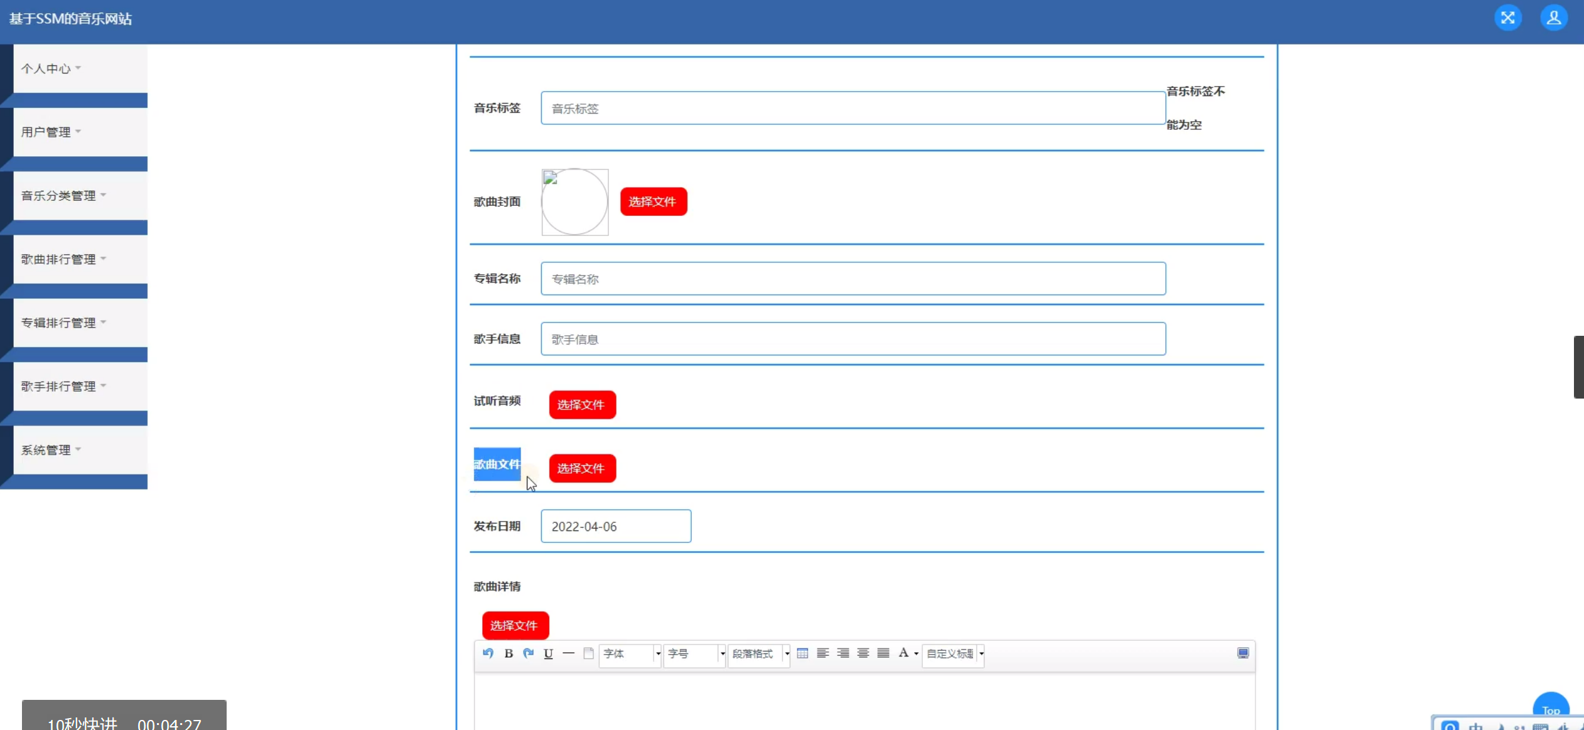Screen dimensions: 1584x730
Task: Justify text in editor toolbar
Action: click(883, 653)
